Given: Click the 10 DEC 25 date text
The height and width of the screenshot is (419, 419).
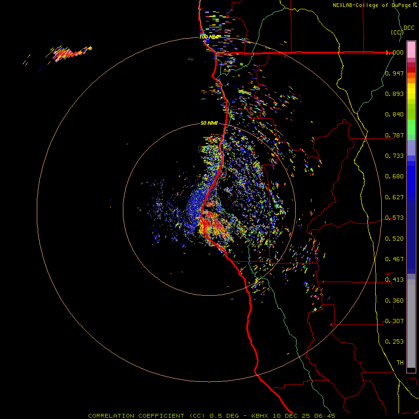Looking at the screenshot, I should (x=291, y=416).
